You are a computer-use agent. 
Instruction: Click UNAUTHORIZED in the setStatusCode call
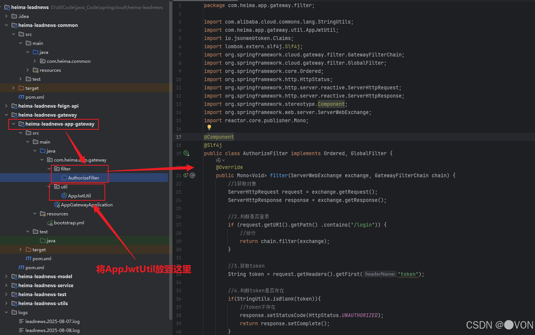pyautogui.click(x=360, y=316)
